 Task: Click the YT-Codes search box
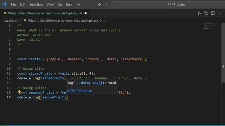click(168, 5)
